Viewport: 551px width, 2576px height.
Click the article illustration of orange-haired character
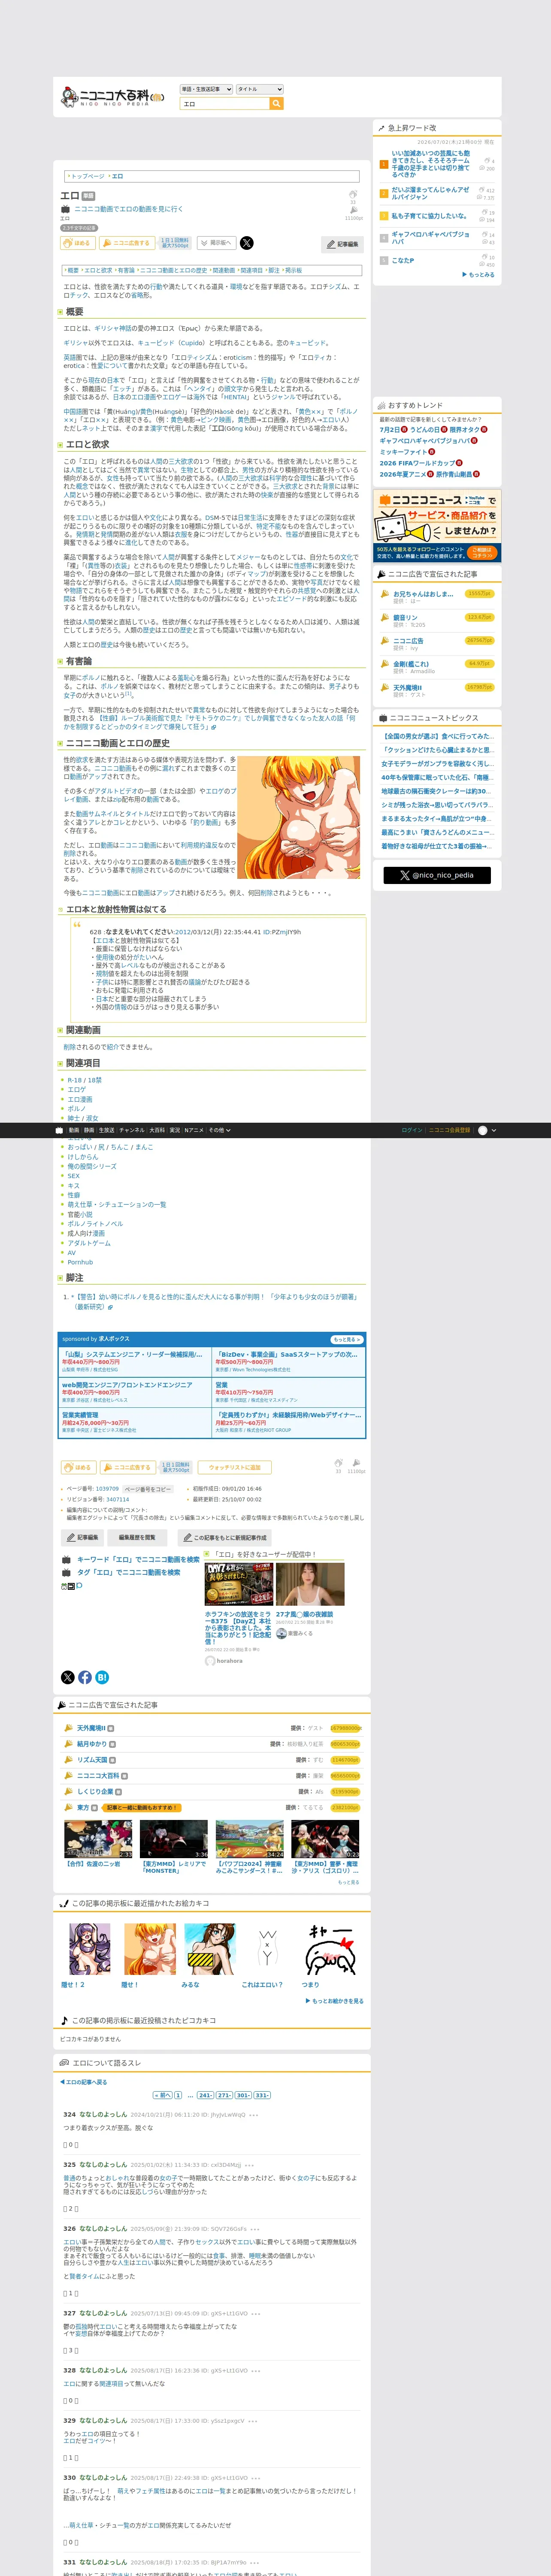click(x=299, y=817)
